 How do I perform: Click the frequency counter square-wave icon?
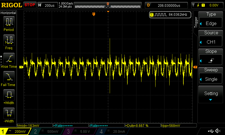160,15
